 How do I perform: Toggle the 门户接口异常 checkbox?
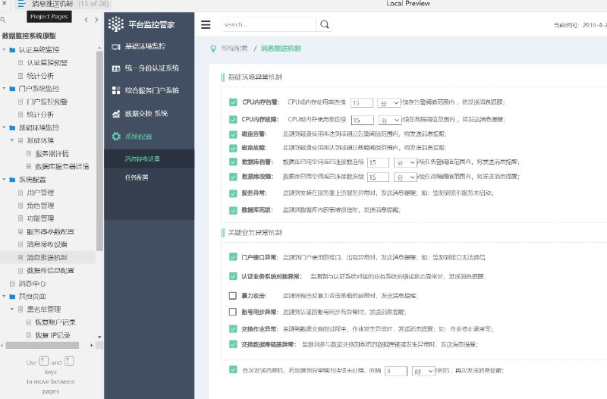[233, 257]
